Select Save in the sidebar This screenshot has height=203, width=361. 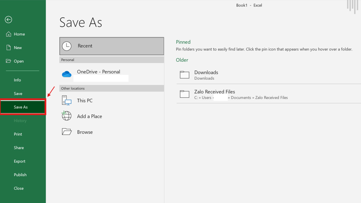pyautogui.click(x=18, y=94)
